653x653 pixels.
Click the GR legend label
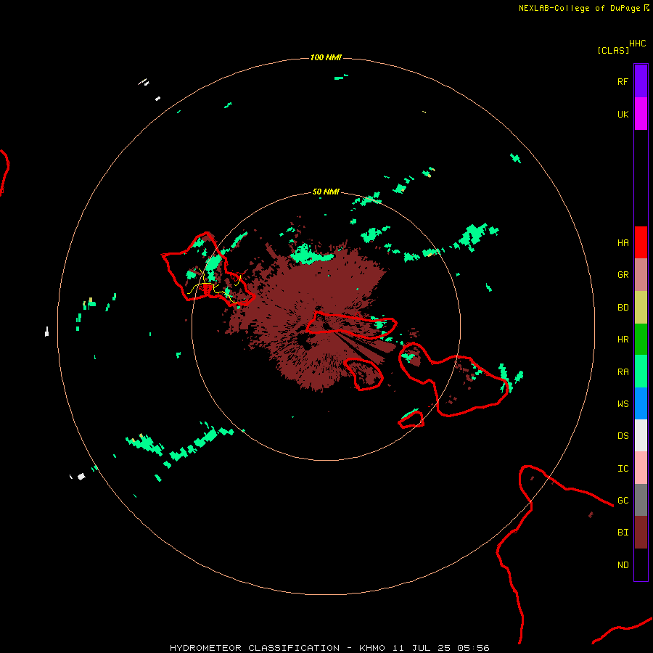coord(623,275)
